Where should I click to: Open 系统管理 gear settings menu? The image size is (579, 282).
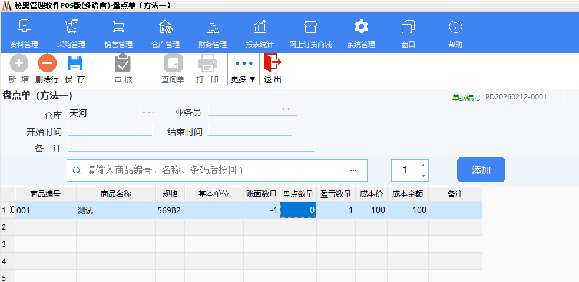point(361,27)
